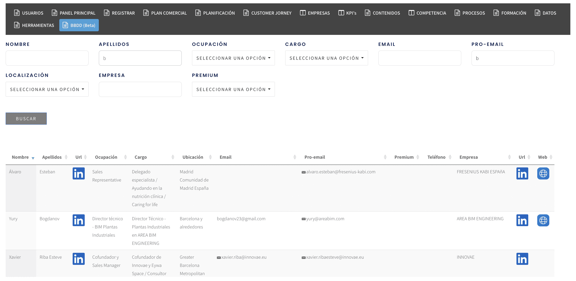
Task: Sort table by Premium column
Action: coord(404,157)
